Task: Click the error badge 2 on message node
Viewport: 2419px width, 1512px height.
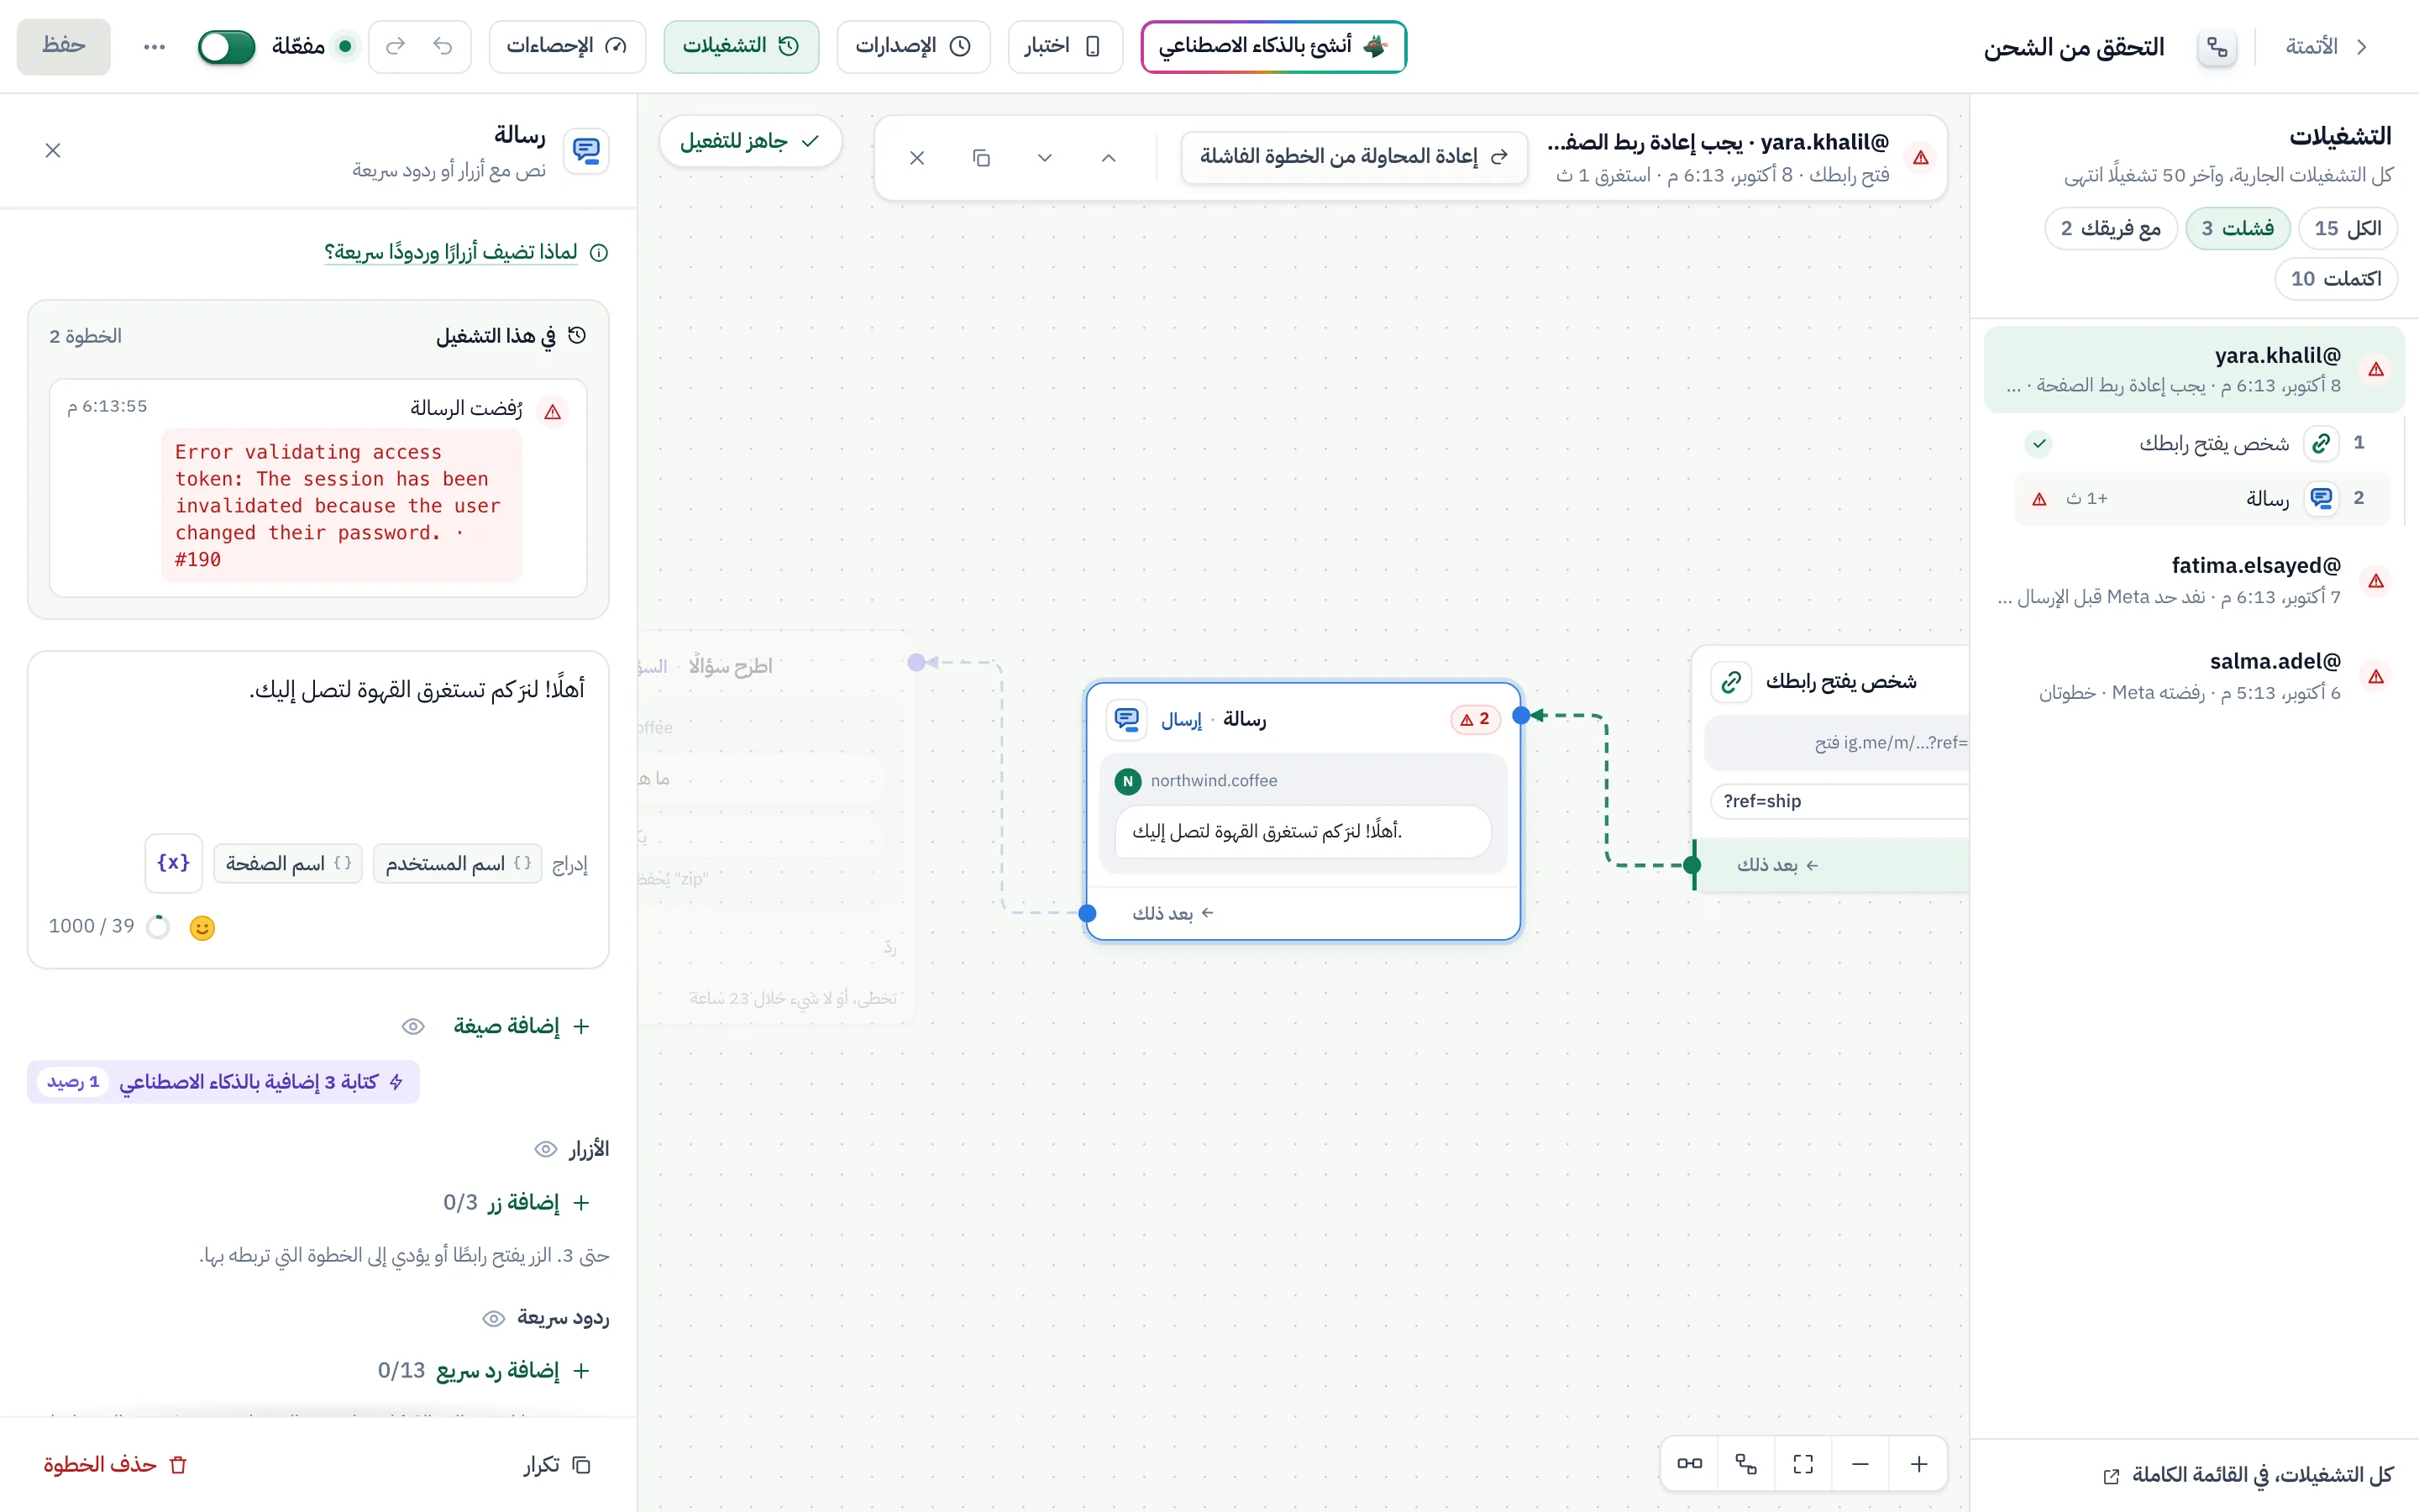Action: (x=1476, y=719)
